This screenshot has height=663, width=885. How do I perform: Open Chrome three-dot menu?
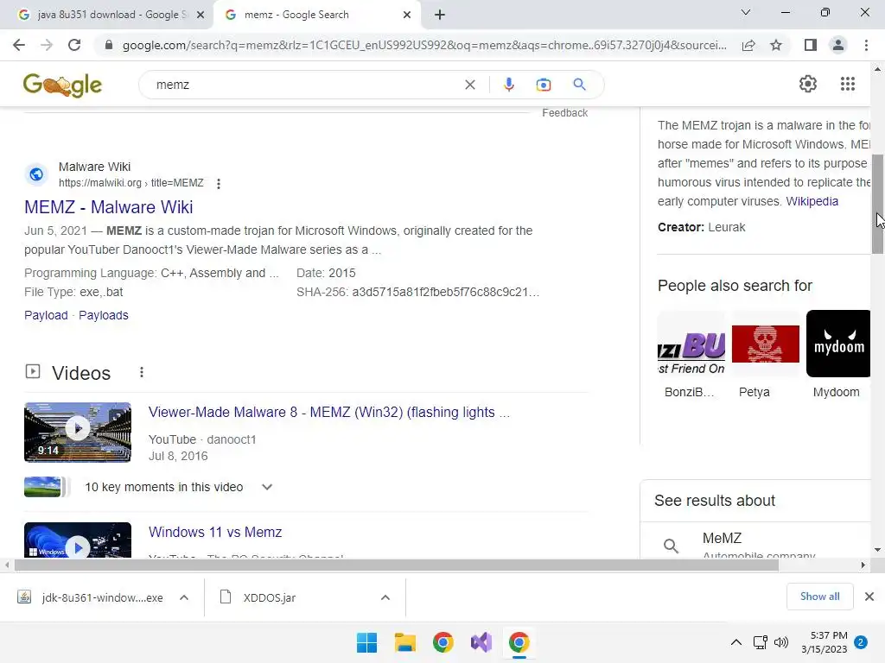tap(866, 45)
